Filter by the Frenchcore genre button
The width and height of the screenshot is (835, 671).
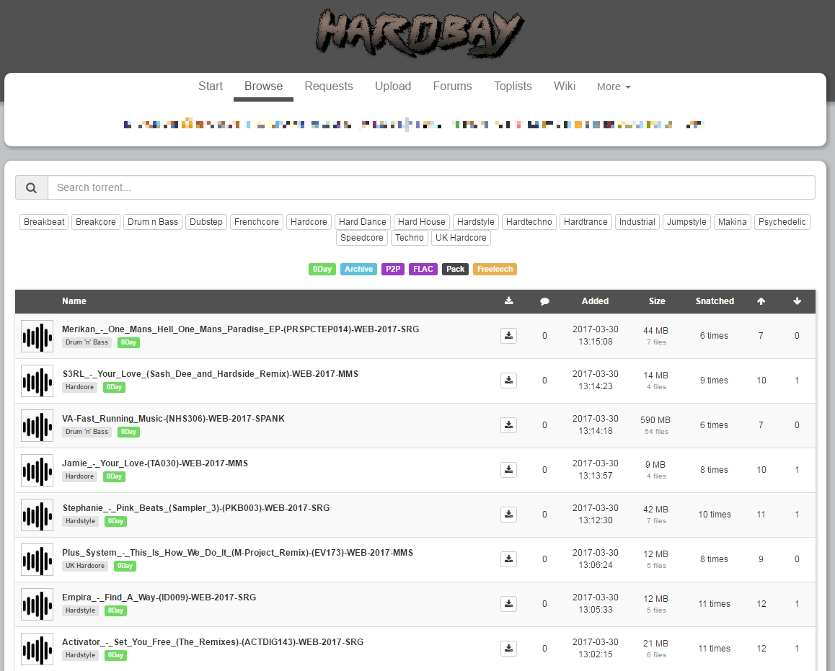coord(256,222)
